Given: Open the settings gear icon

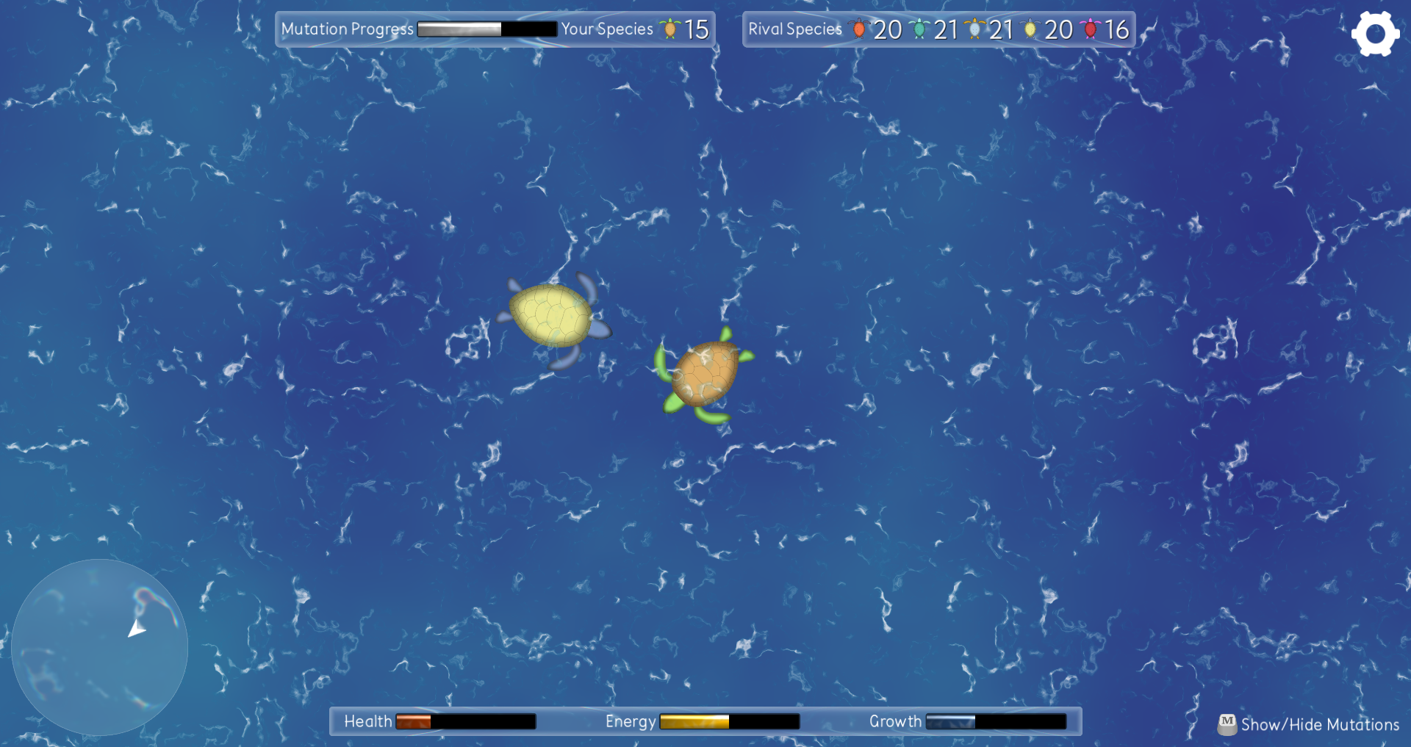Looking at the screenshot, I should point(1375,34).
